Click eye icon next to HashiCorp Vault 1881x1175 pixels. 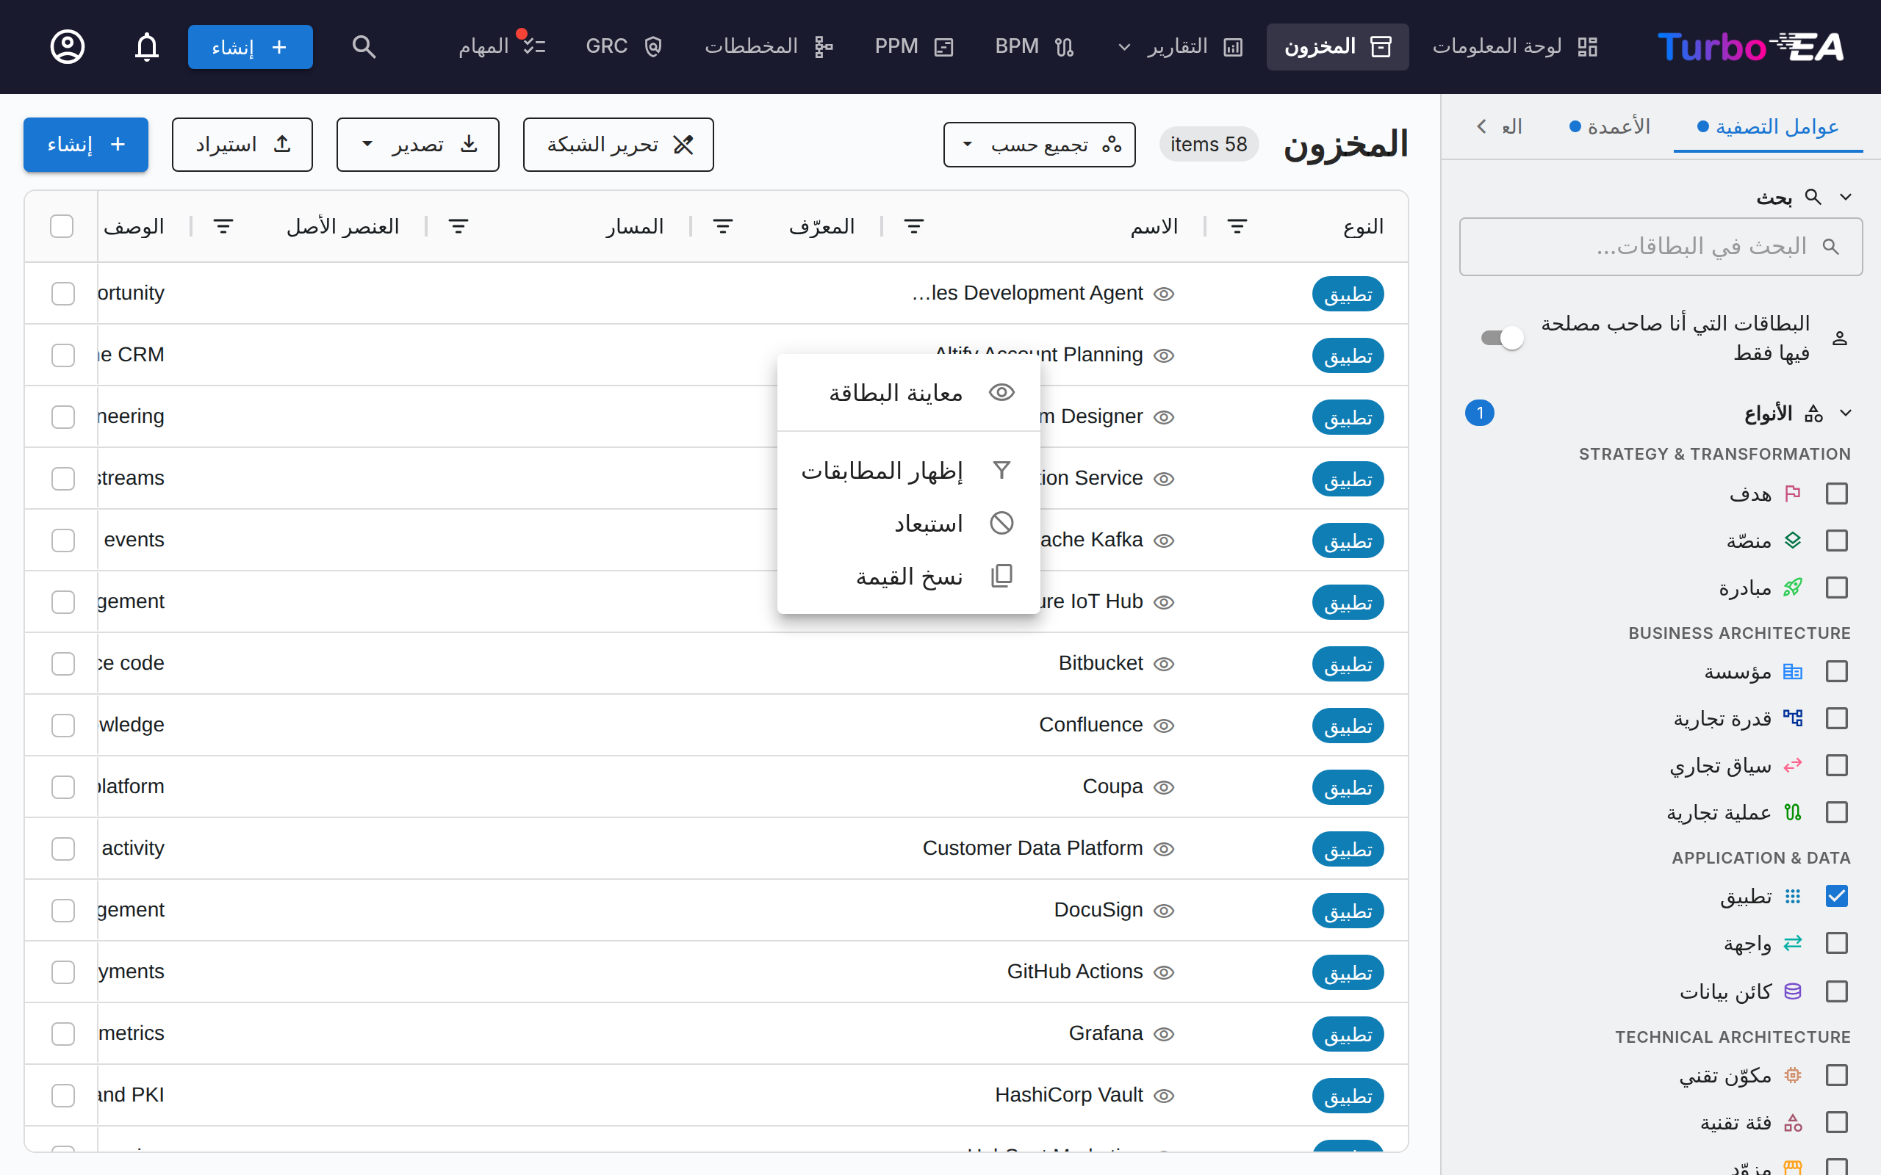coord(1164,1096)
